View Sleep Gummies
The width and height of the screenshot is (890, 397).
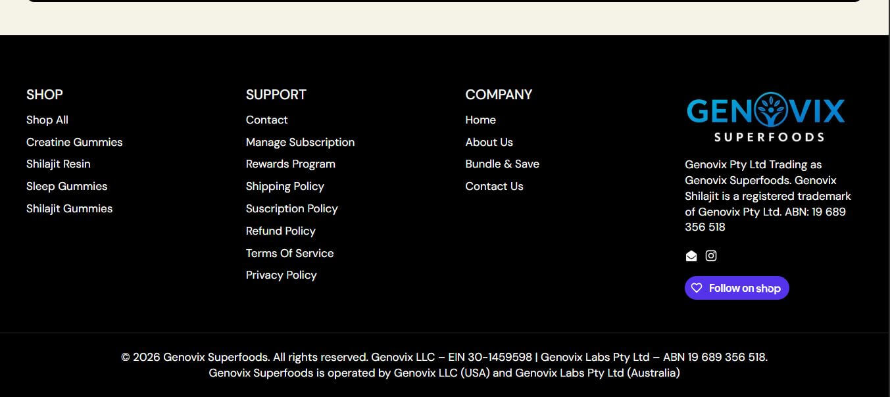[66, 186]
